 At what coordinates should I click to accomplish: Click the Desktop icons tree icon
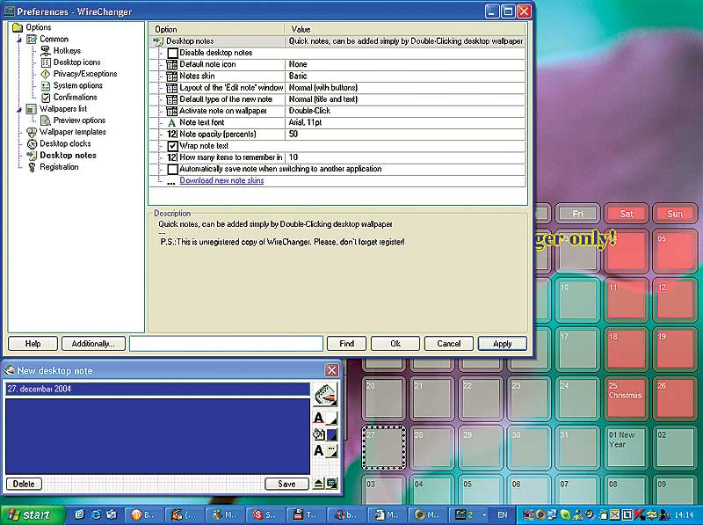(46, 62)
